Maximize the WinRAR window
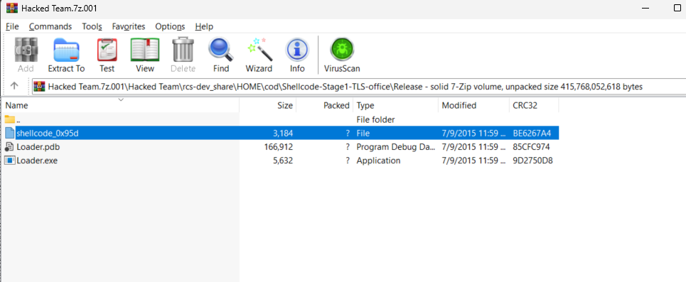Screen dimensions: 686x282 677,8
